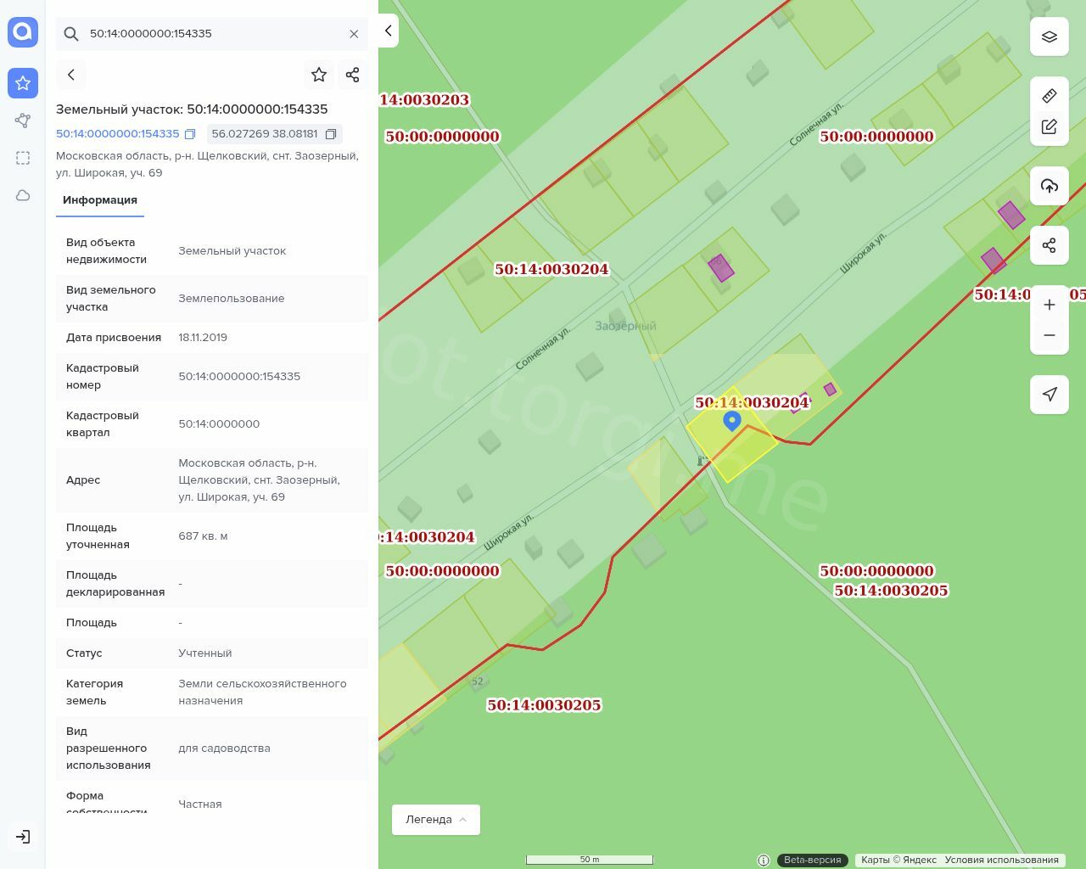The width and height of the screenshot is (1086, 869).
Task: Clear the search field text
Action: [354, 34]
